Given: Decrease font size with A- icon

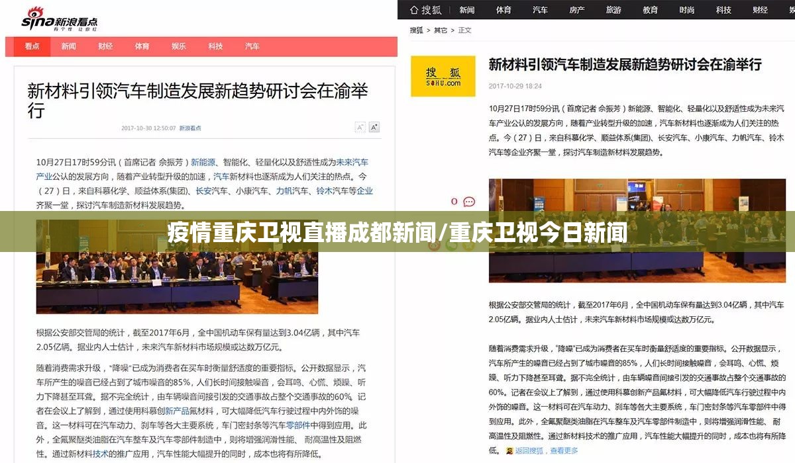Looking at the screenshot, I should pyautogui.click(x=360, y=127).
